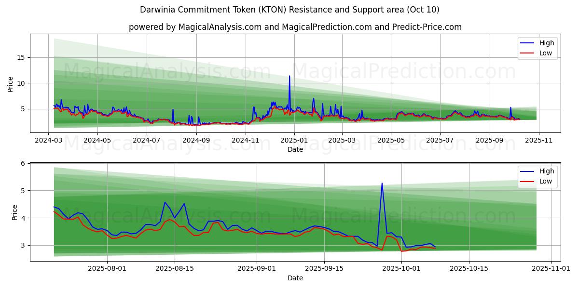Screen dimensions: 579x289
Task: Click the 2025-11 tick label on top chart
Action: tap(538, 141)
